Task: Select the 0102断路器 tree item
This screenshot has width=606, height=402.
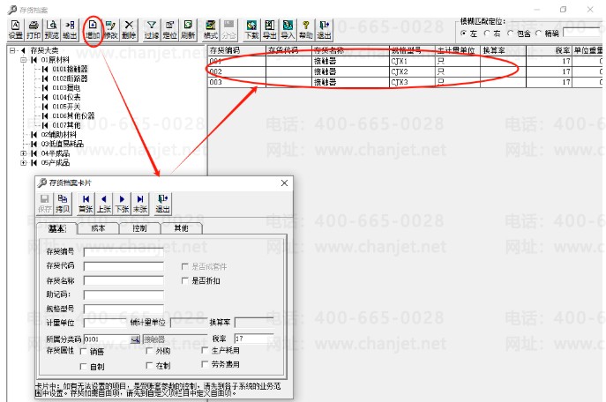Action: tap(70, 78)
